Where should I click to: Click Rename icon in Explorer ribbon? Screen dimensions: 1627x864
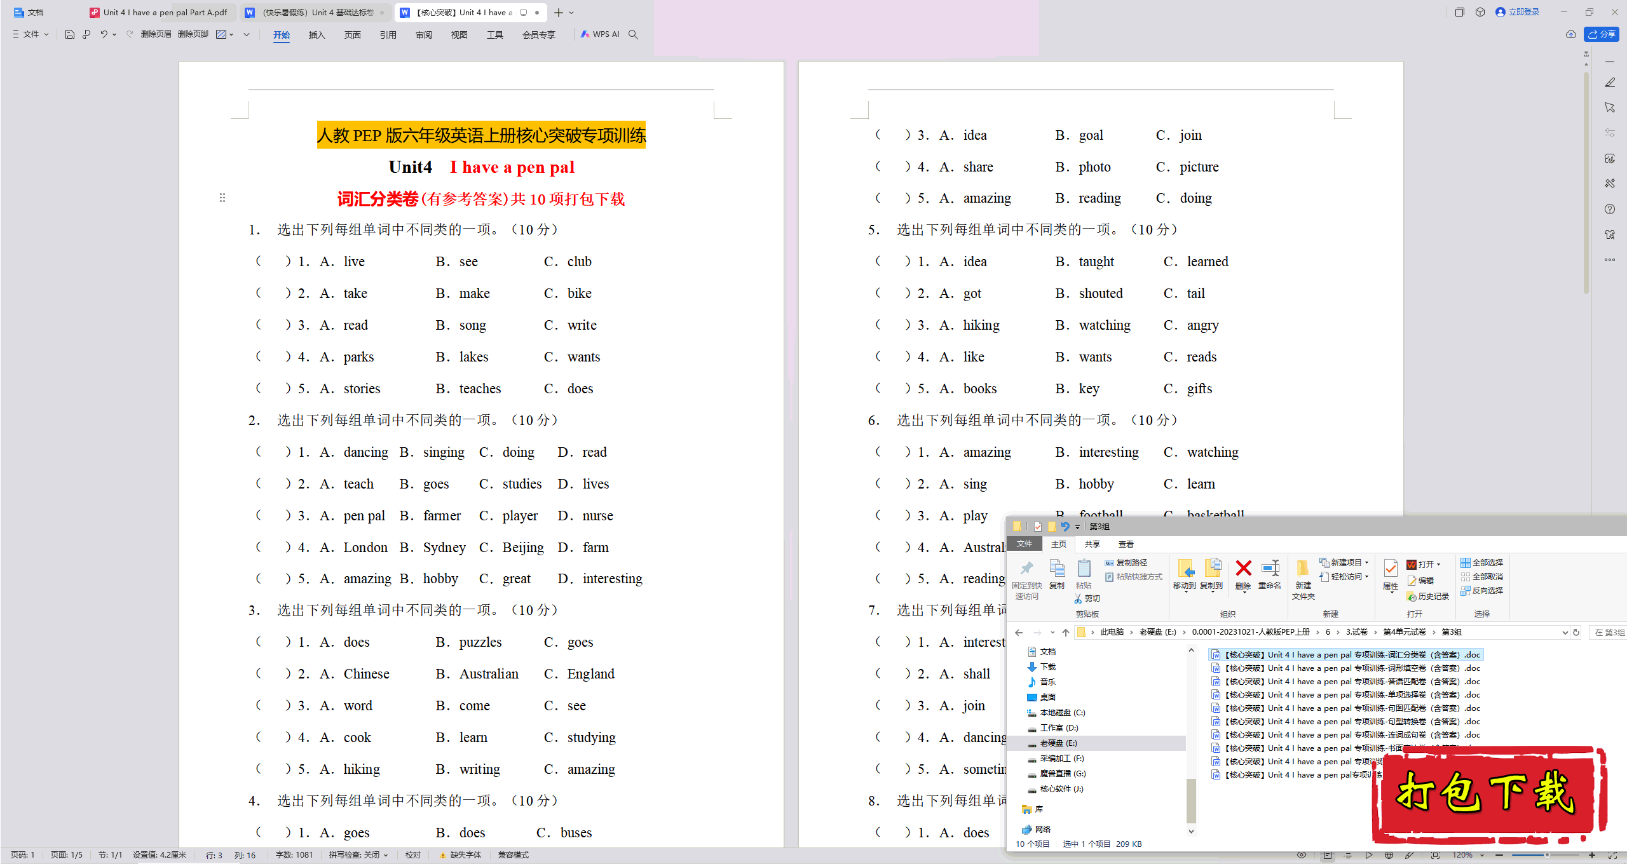click(1270, 574)
